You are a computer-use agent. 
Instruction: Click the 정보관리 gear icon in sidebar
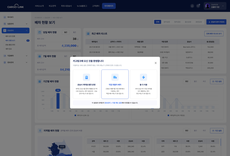pyautogui.click(x=5, y=62)
